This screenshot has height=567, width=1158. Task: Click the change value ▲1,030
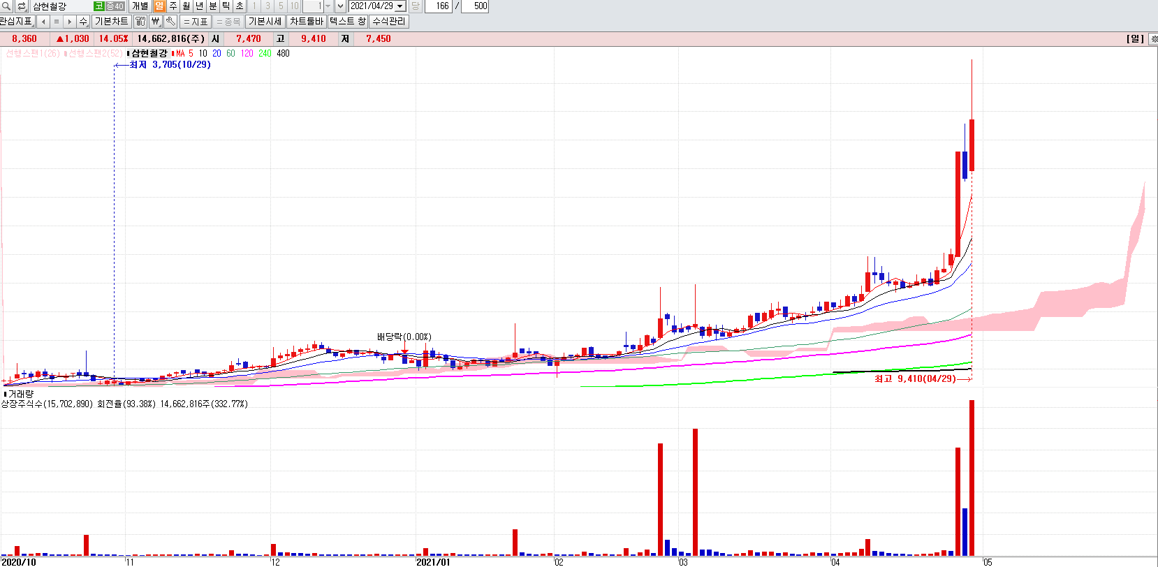pyautogui.click(x=73, y=39)
